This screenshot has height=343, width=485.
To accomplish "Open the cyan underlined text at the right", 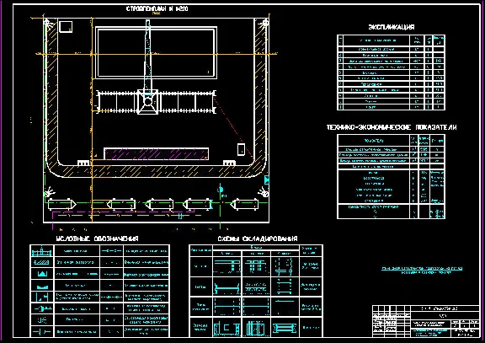I will click(x=422, y=271).
